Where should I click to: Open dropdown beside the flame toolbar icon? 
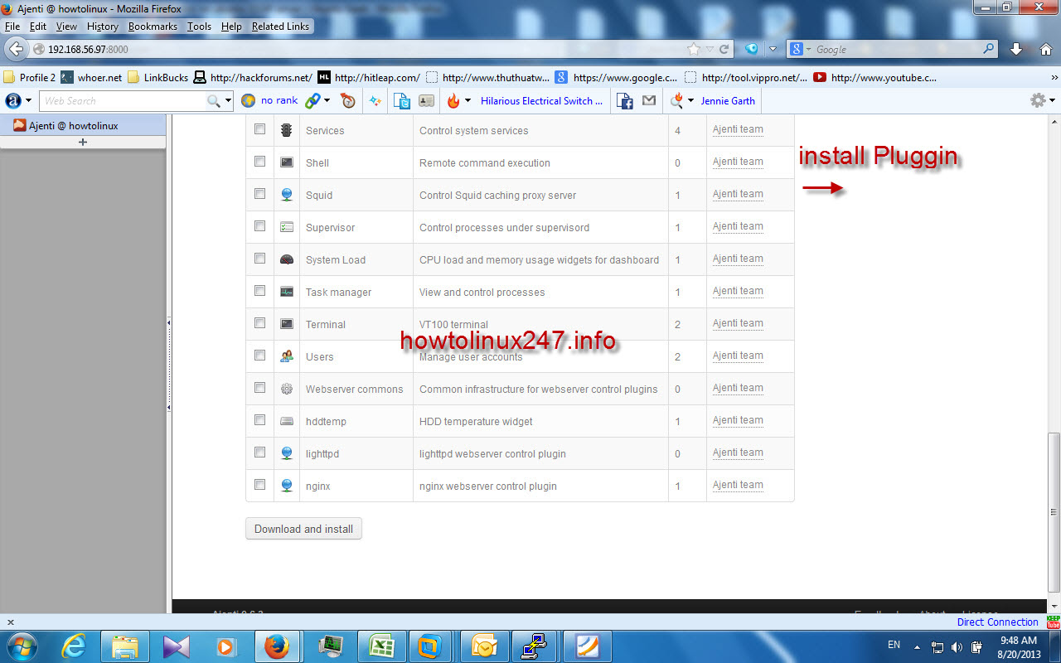[468, 101]
